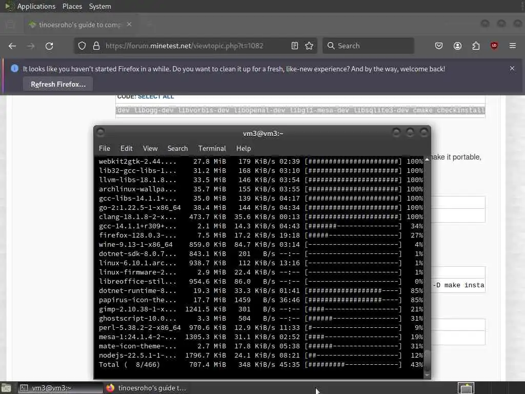
Task: Click the libreoffice-stil package name
Action: (137, 282)
